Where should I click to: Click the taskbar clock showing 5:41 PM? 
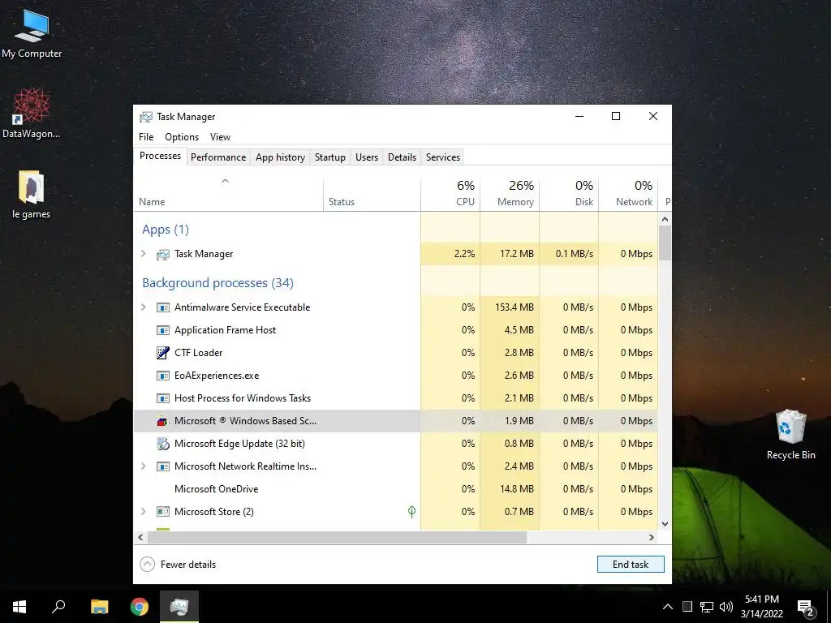[762, 607]
